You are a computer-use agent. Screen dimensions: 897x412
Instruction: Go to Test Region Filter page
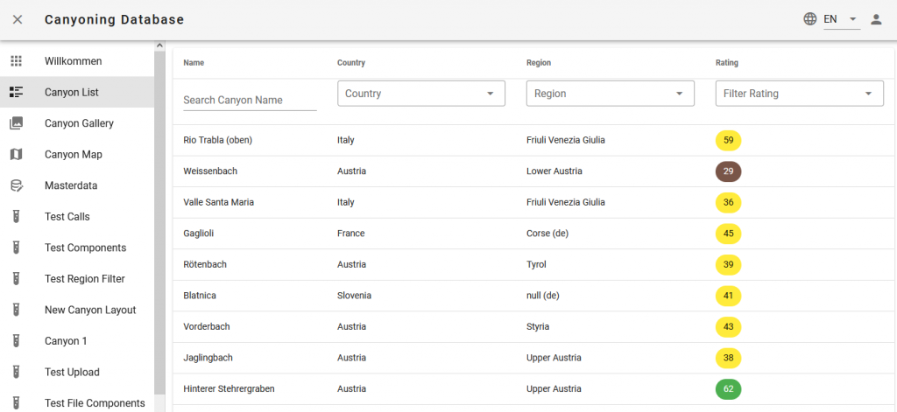[85, 279]
